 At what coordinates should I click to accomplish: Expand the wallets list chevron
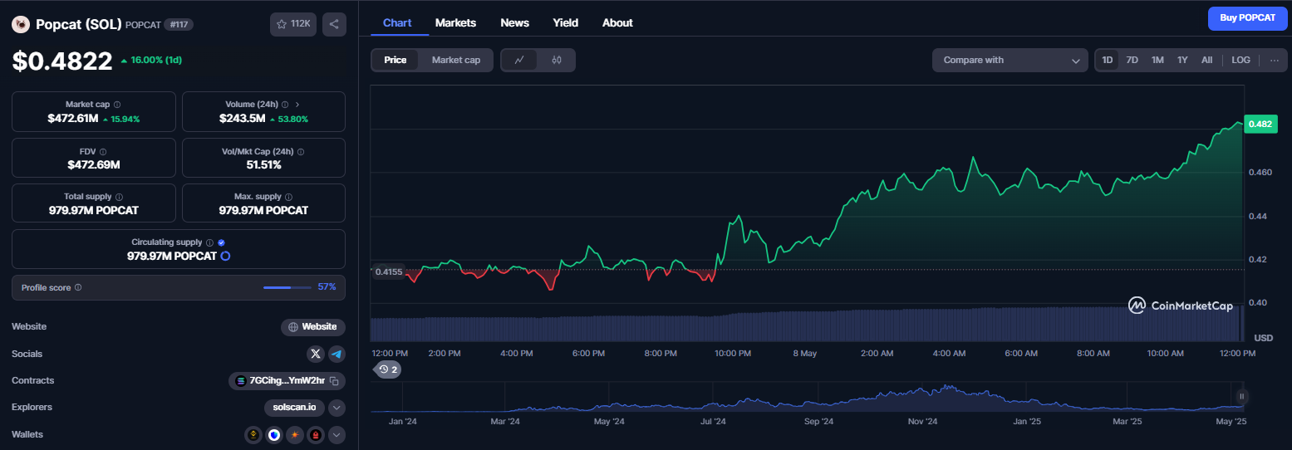(337, 434)
